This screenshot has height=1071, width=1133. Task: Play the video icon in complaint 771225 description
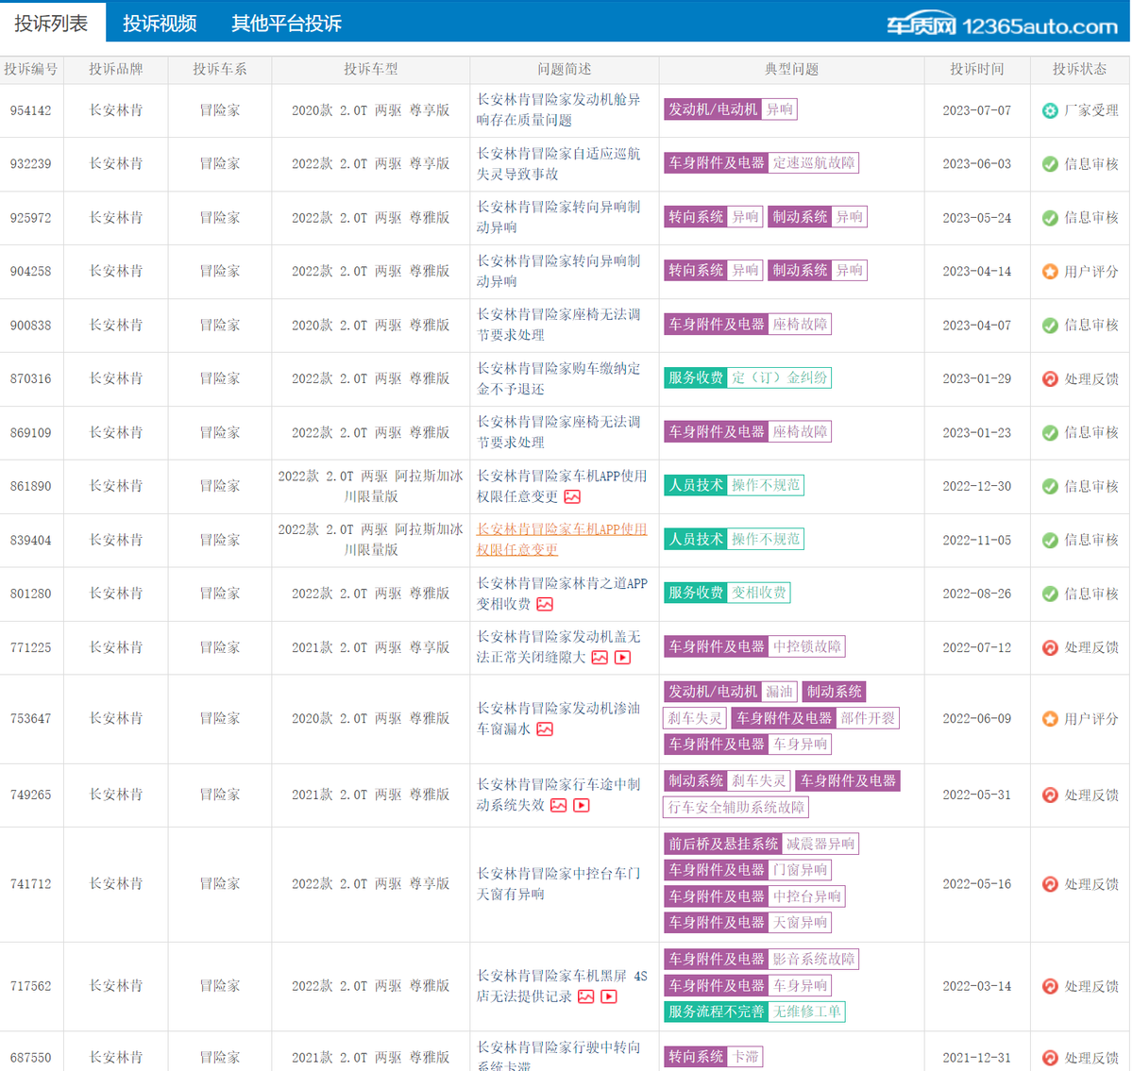(x=623, y=658)
